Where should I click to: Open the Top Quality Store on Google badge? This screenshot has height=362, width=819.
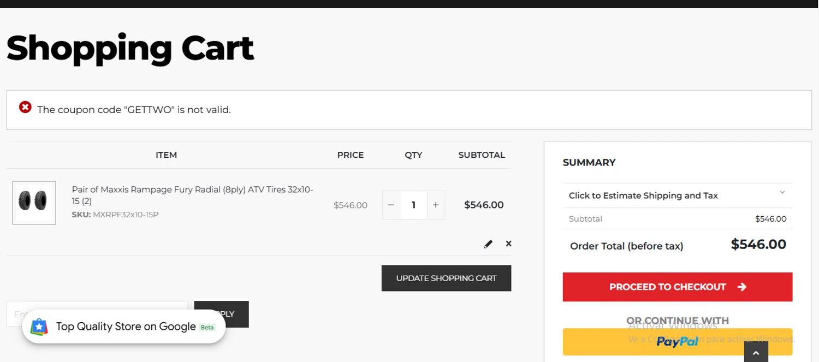[x=124, y=327]
